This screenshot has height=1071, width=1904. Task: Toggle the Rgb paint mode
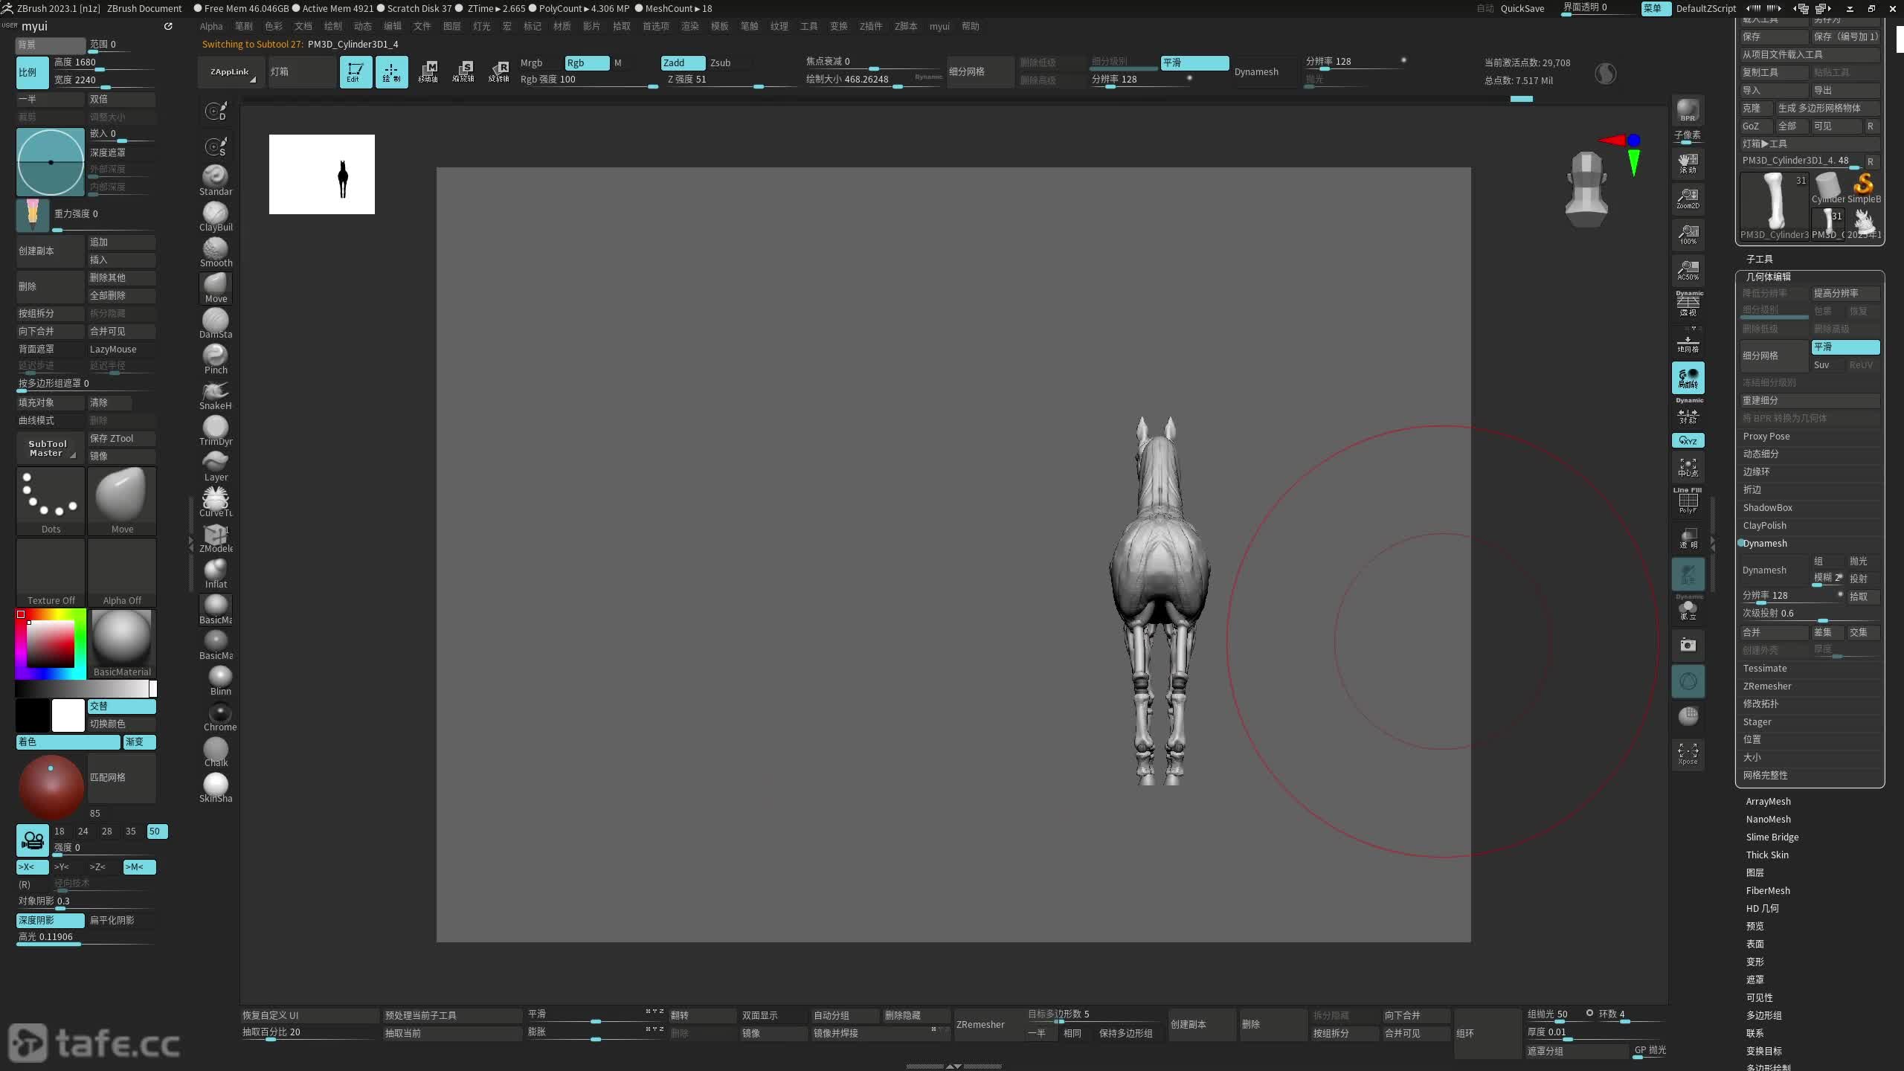(x=586, y=62)
